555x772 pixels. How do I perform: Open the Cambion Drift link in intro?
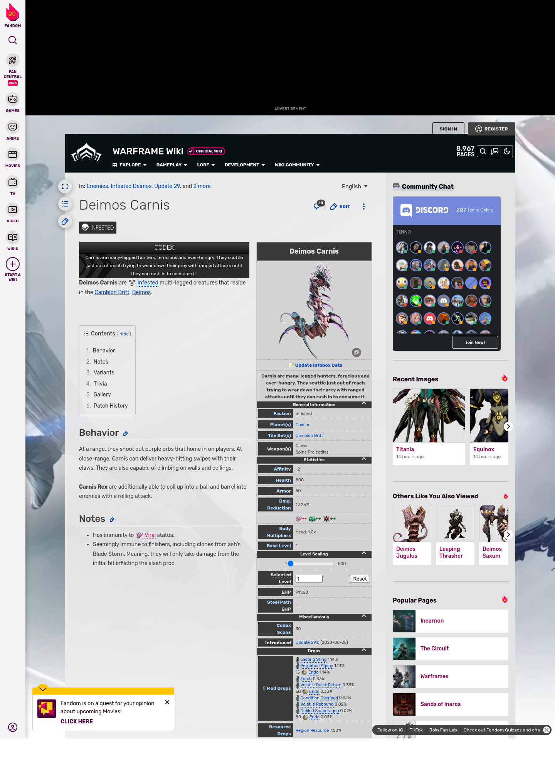coord(112,292)
